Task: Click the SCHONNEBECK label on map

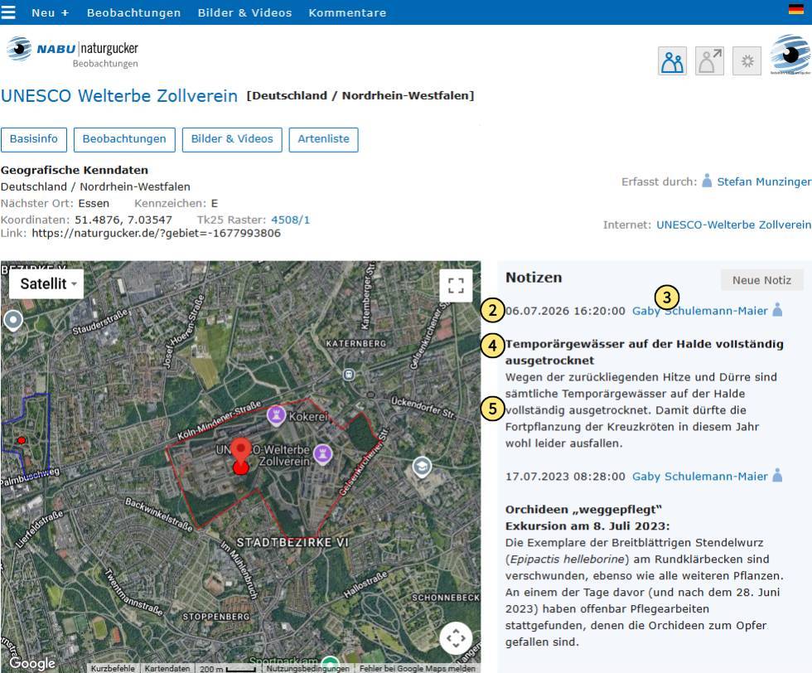Action: pos(446,598)
